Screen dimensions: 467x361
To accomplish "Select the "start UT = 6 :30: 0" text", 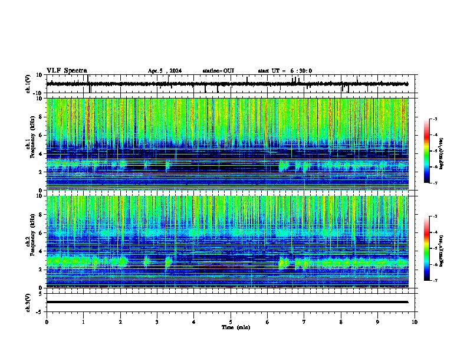I will (x=285, y=71).
